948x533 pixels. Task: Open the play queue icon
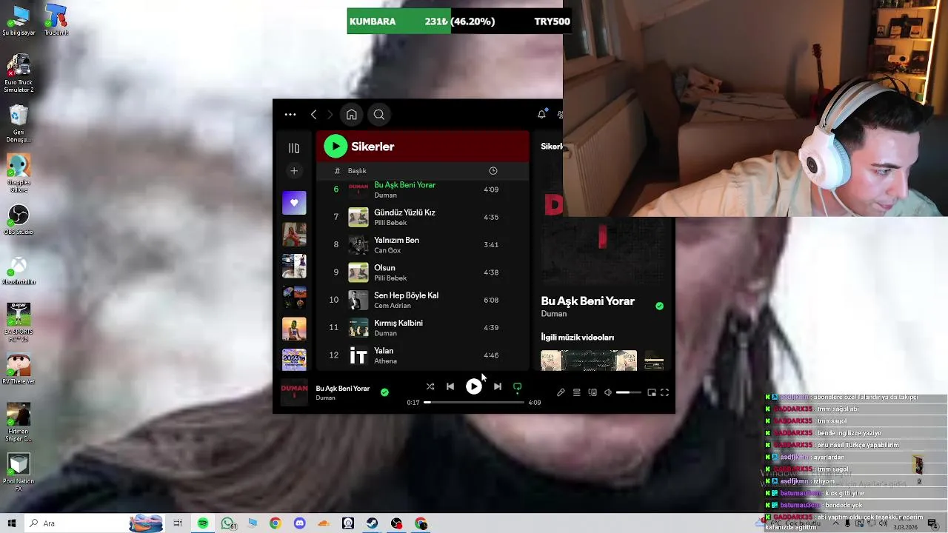pyautogui.click(x=577, y=392)
